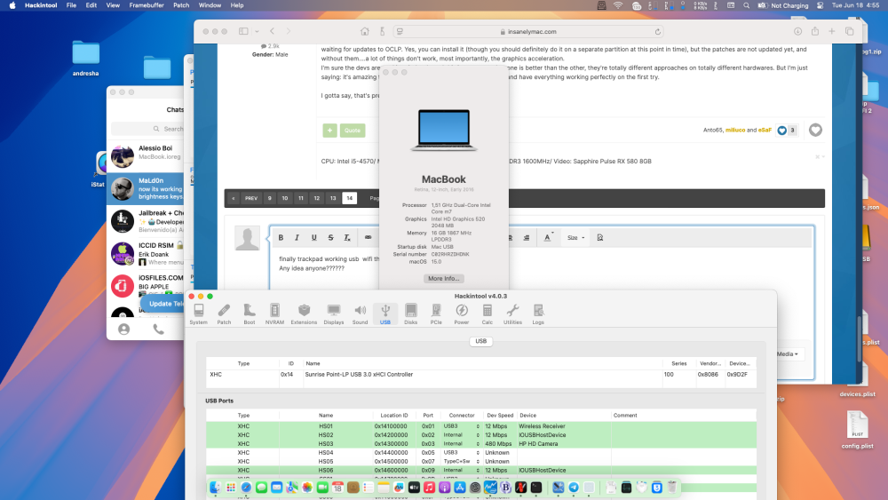Viewport: 888px width, 500px height.
Task: Change HS04 connector type dropdown
Action: coord(462,453)
